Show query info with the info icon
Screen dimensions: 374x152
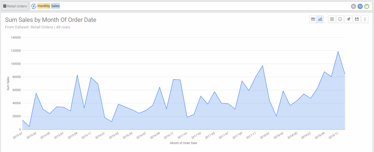click(x=340, y=19)
